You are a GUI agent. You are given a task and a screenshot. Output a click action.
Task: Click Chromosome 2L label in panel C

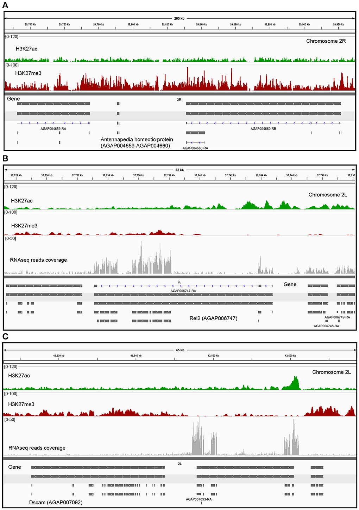coord(332,372)
